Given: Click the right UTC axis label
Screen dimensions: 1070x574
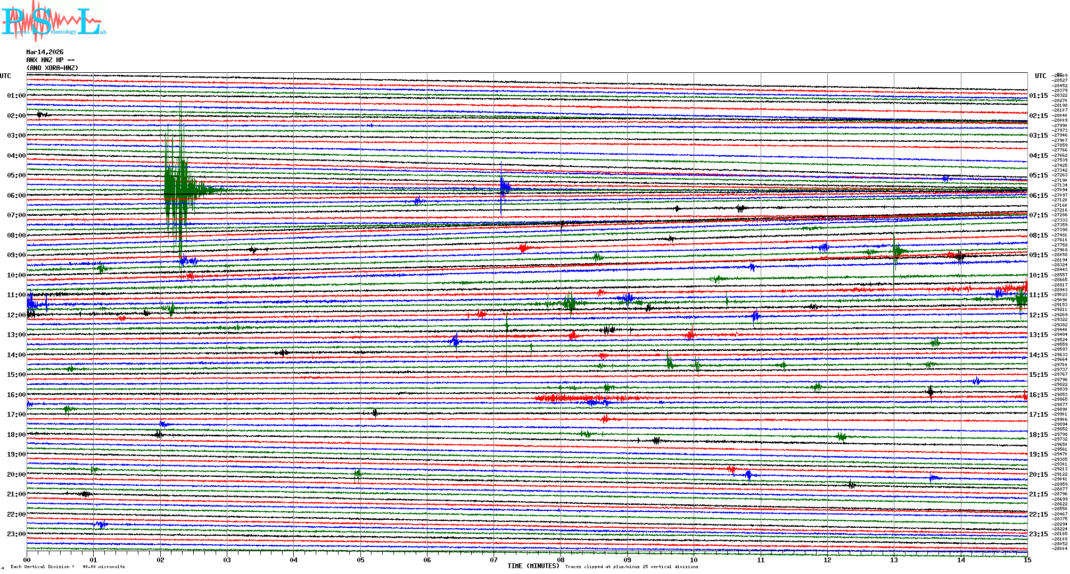Looking at the screenshot, I should (1040, 76).
